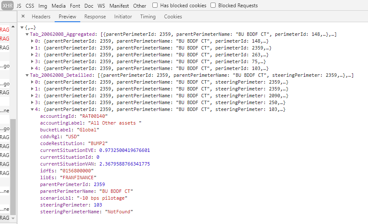Filter network requests by CSS
The height and width of the screenshot is (224, 368).
pos(30,6)
